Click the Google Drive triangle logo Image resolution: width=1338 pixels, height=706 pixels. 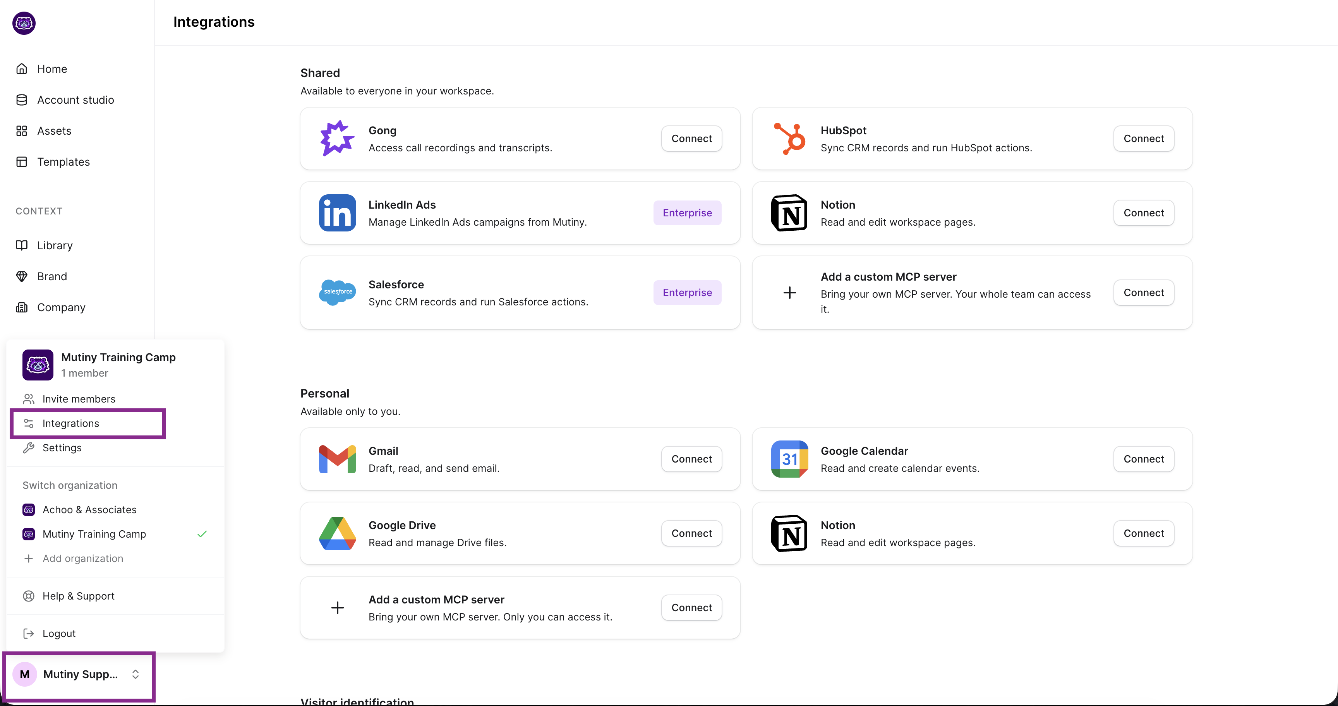point(337,533)
